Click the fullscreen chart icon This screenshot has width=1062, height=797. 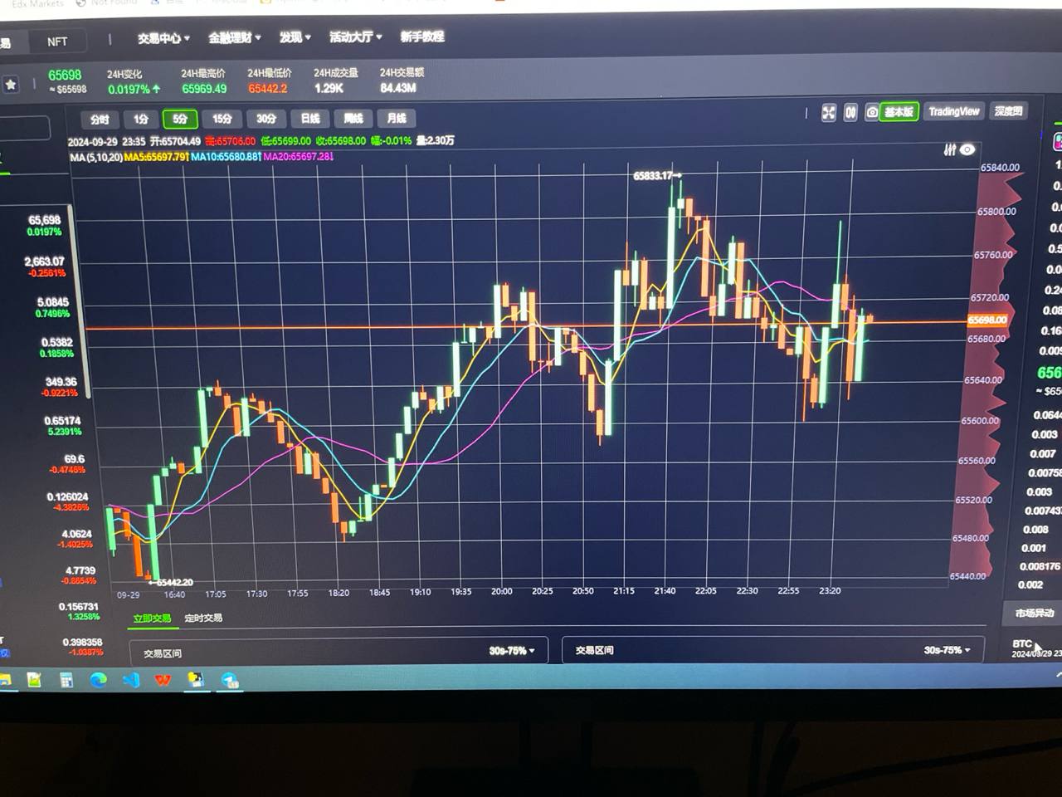point(828,113)
